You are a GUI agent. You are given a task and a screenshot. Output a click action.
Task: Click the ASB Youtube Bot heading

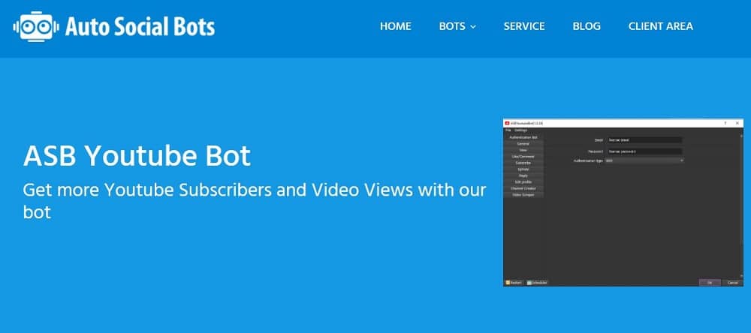pyautogui.click(x=137, y=156)
